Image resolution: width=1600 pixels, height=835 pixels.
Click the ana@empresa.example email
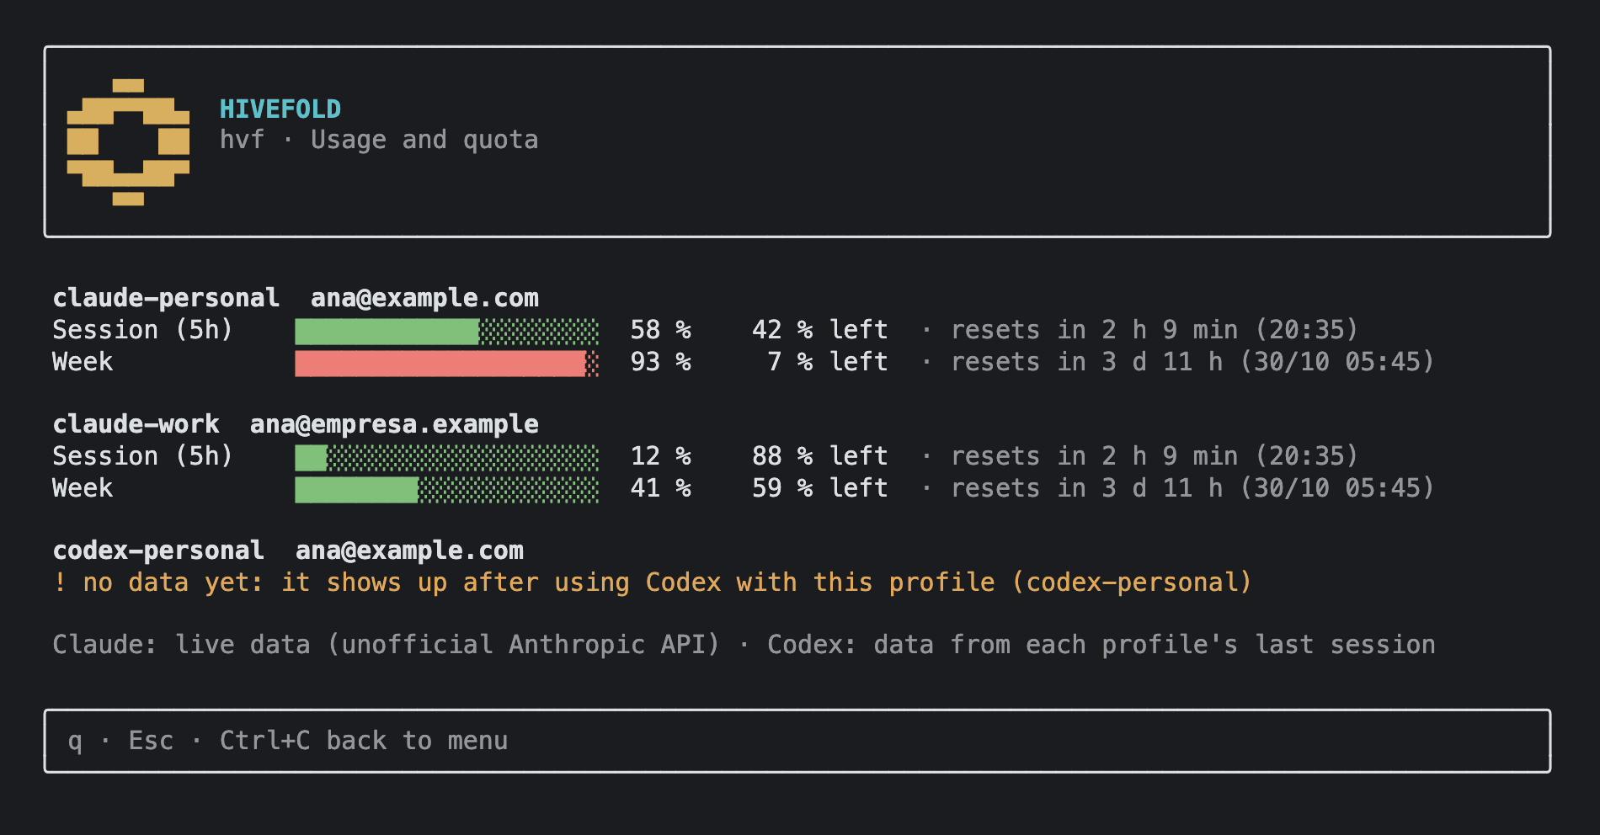[x=394, y=424]
